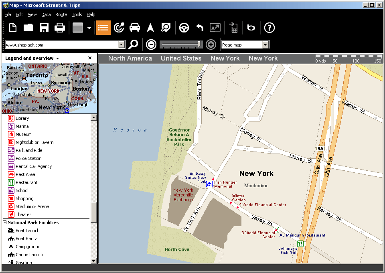The width and height of the screenshot is (385, 273).
Task: Click the Library legend icon
Action: (x=11, y=118)
